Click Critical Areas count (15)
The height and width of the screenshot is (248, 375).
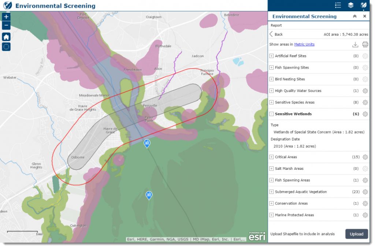(x=356, y=157)
